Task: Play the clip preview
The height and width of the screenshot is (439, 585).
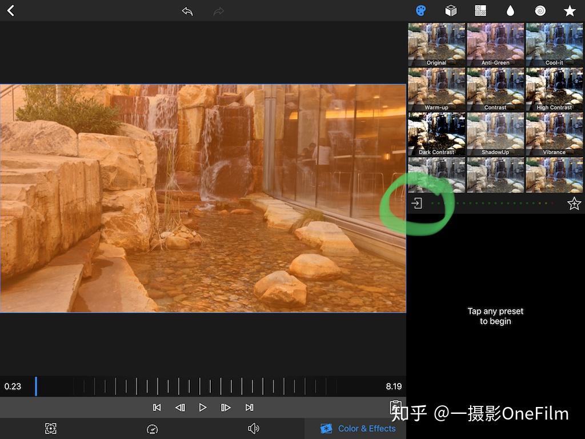Action: [203, 408]
